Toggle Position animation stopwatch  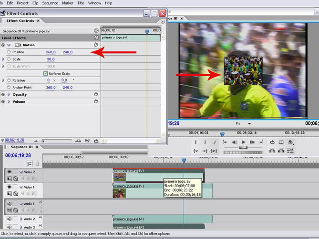9,52
